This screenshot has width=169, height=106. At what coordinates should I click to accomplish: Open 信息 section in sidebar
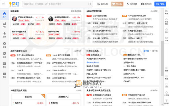[4, 55]
